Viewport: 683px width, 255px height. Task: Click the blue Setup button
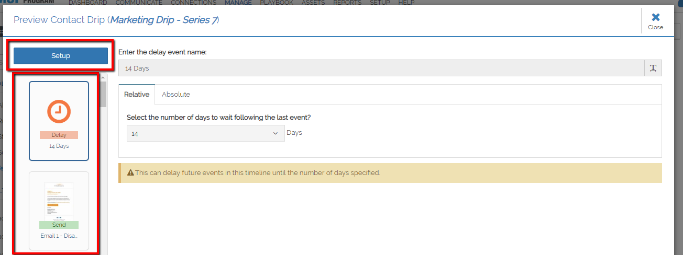tap(61, 56)
